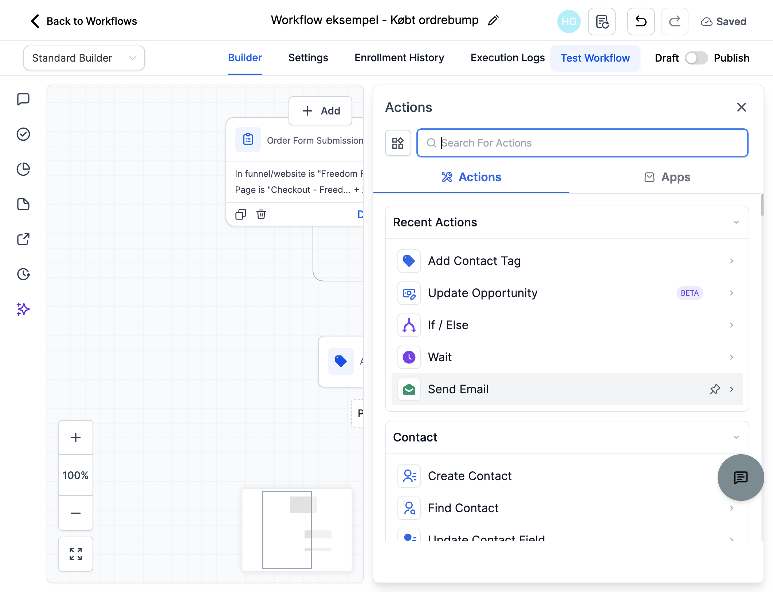The image size is (773, 592).
Task: Zoom in the canvas with plus
Action: [x=76, y=437]
